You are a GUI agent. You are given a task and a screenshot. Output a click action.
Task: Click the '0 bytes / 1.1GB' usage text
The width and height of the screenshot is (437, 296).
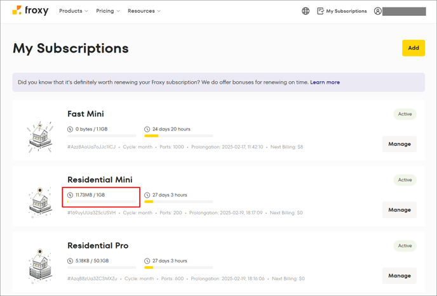coord(91,129)
